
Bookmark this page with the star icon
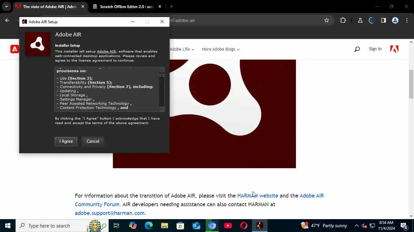[x=327, y=20]
